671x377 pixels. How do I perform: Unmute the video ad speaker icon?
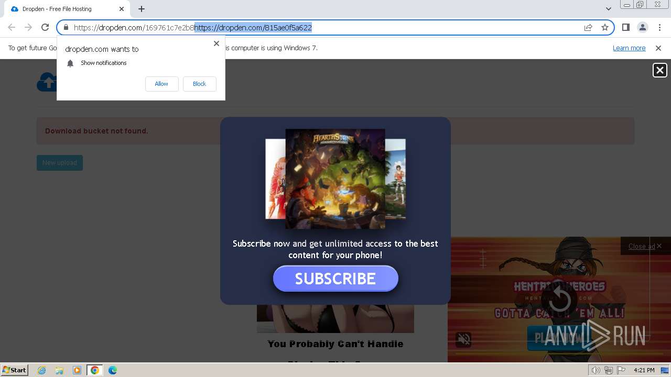click(464, 339)
